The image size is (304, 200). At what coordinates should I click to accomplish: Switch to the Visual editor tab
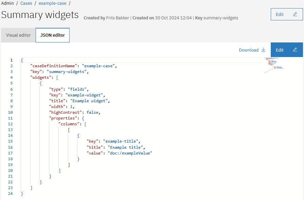(18, 35)
